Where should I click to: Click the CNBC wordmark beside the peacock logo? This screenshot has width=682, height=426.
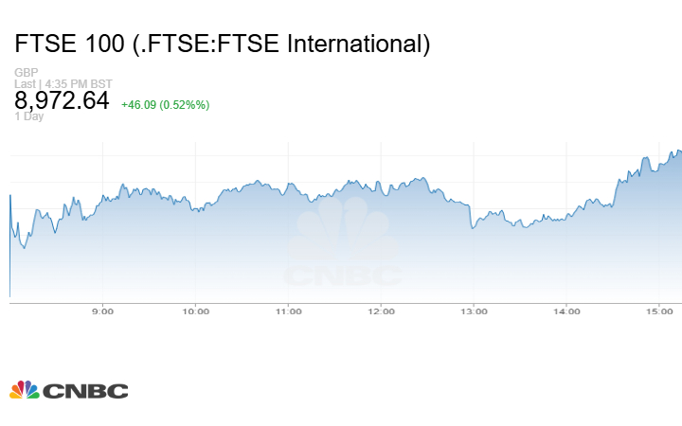click(85, 391)
